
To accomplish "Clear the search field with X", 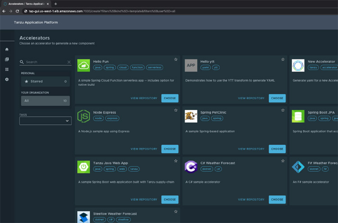I will [69, 62].
